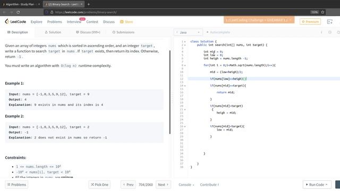The image size is (340, 191).
Task: Click the curly braces format code icon
Action: pos(330,32)
